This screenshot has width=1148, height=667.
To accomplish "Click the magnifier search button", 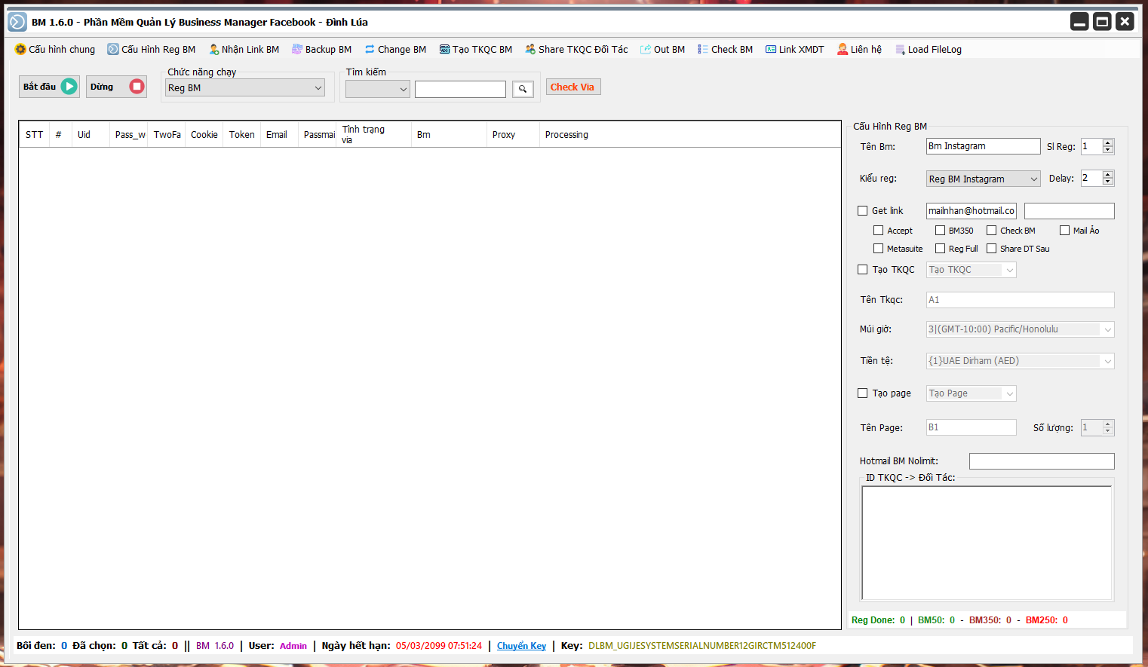I will point(523,89).
